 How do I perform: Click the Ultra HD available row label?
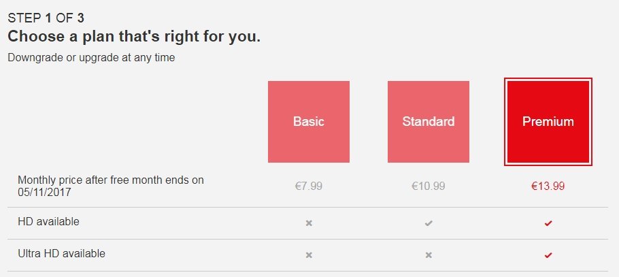click(x=62, y=253)
